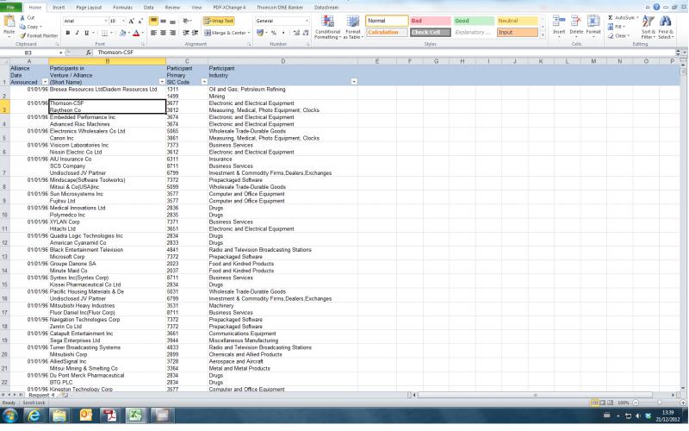Align text right
This screenshot has height=431, width=689.
173,33
